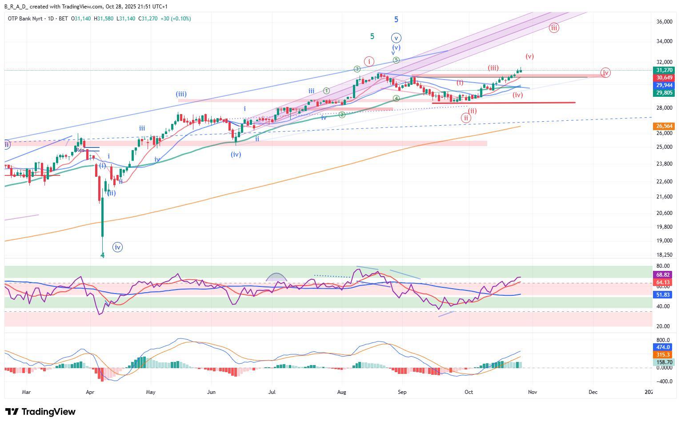The width and height of the screenshot is (681, 425).
Task: Click the large blue 5 wave label
Action: (396, 20)
